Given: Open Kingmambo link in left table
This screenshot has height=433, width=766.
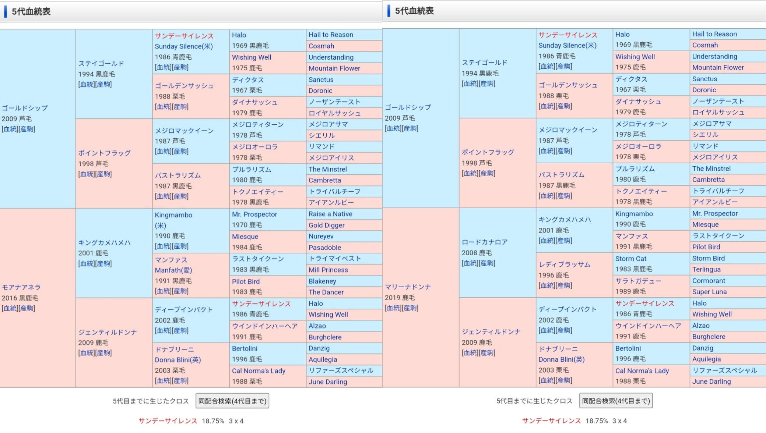Looking at the screenshot, I should tap(173, 215).
